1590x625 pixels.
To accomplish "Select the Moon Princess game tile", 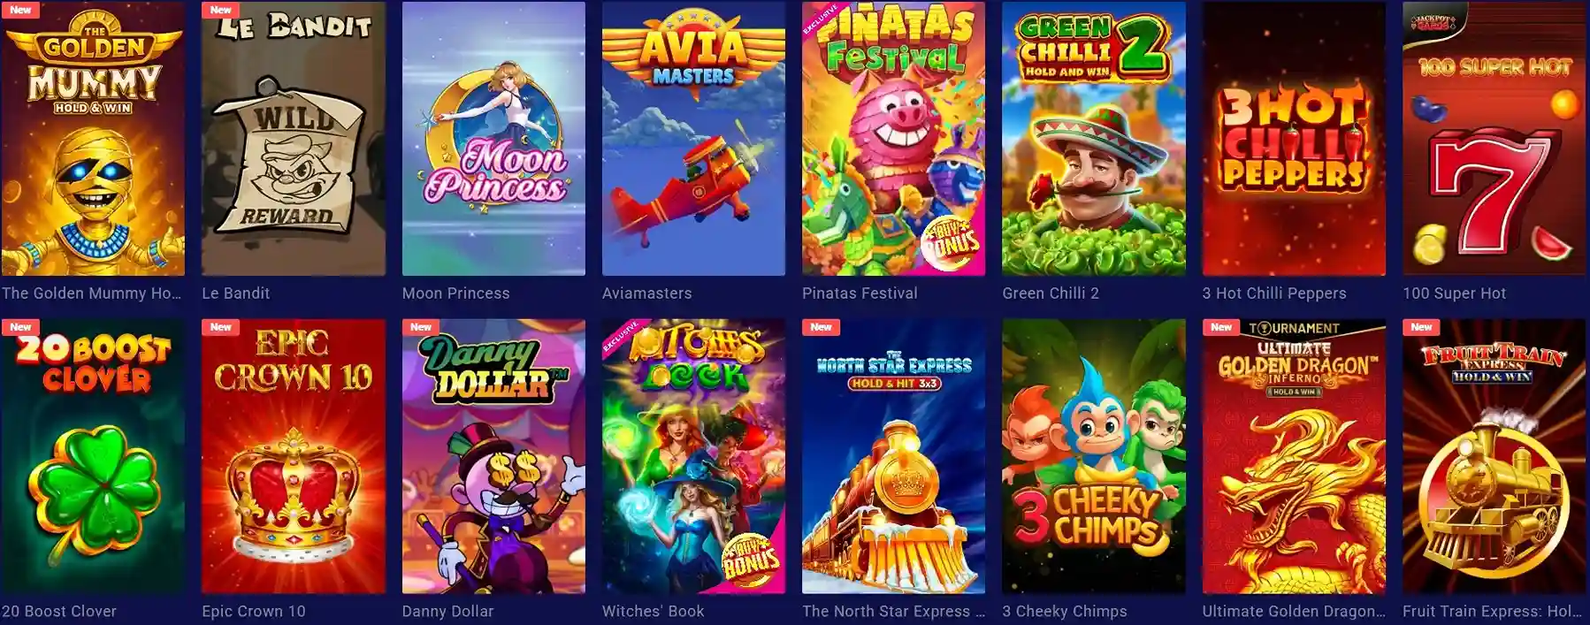I will pos(493,139).
